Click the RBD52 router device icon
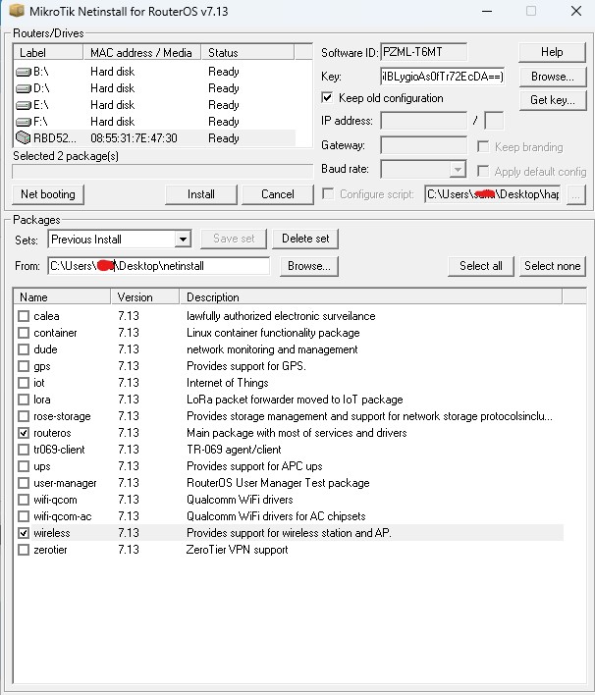595x695 pixels. (23, 137)
